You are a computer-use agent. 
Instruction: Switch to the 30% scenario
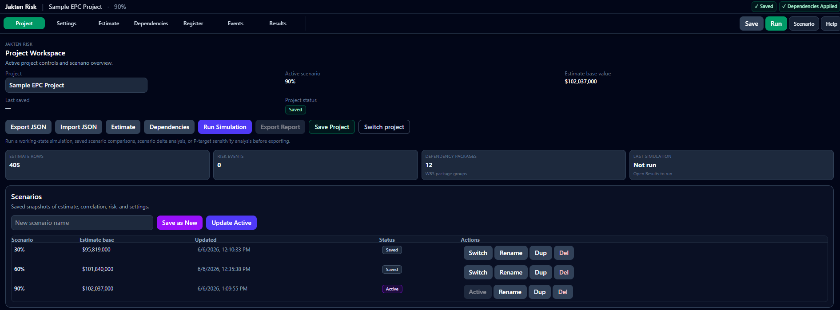point(478,253)
